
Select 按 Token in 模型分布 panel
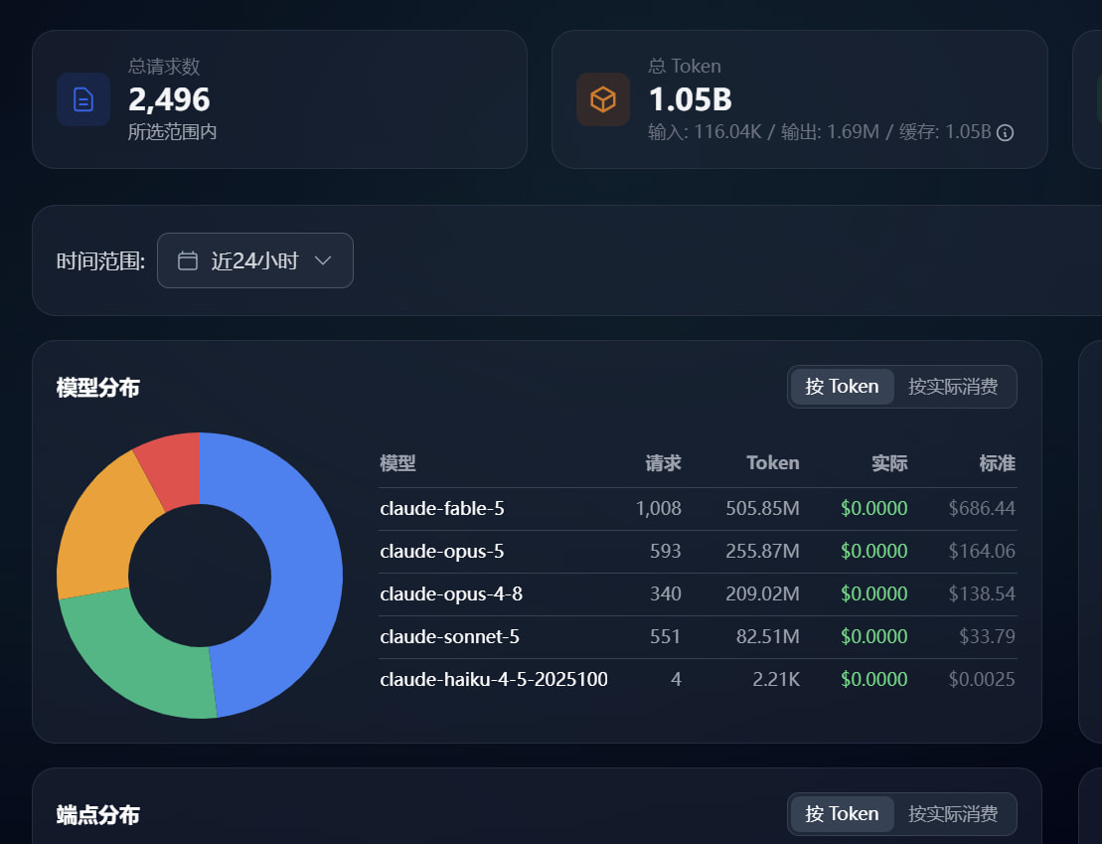tap(842, 386)
